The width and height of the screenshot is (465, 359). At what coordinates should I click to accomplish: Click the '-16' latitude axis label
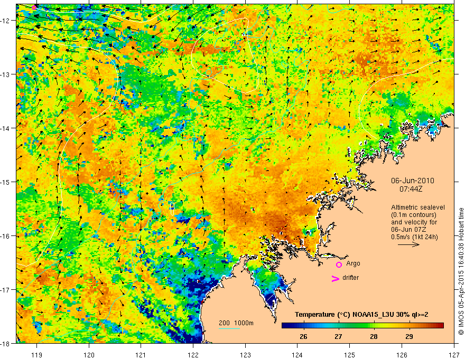[6, 236]
